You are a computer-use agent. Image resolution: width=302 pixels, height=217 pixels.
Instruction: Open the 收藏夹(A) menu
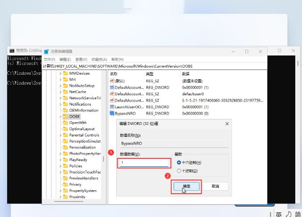(99, 59)
